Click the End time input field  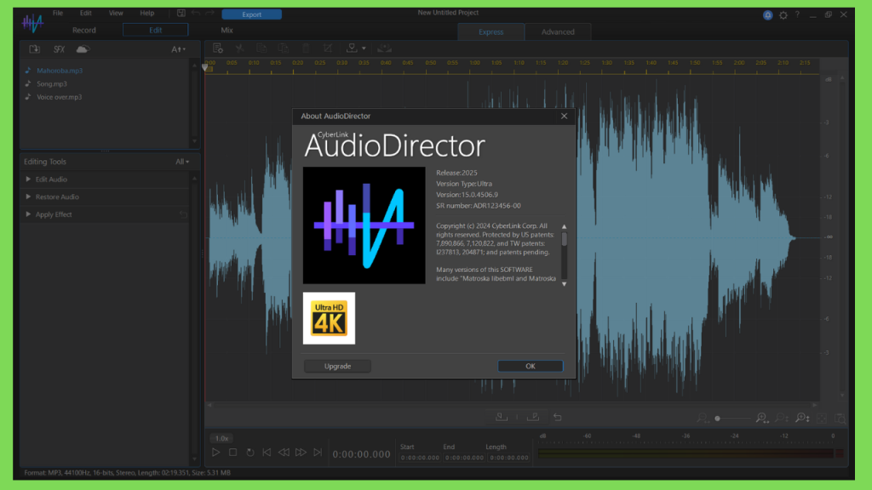click(464, 458)
